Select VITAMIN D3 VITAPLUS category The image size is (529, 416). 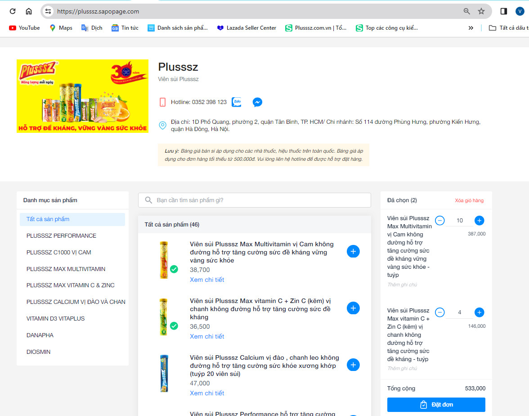coord(56,318)
